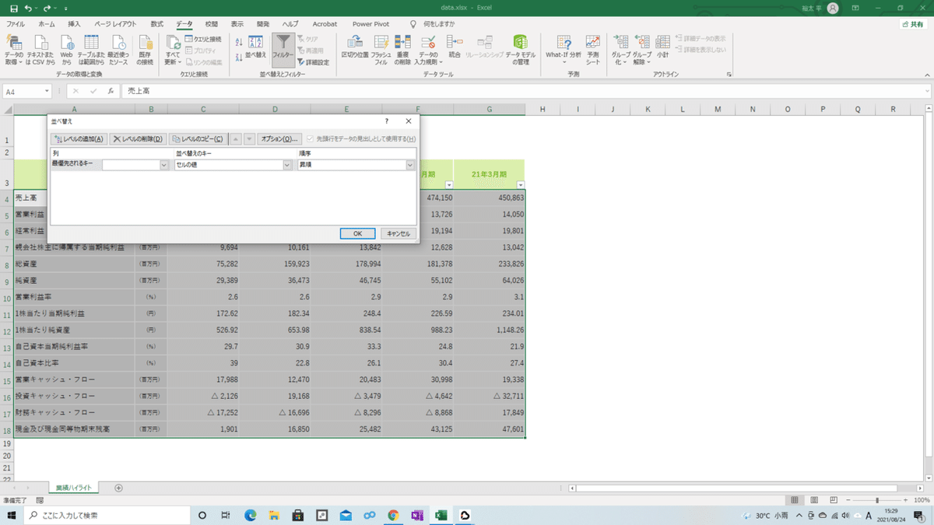Open the 順序 昇順 dropdown

410,165
